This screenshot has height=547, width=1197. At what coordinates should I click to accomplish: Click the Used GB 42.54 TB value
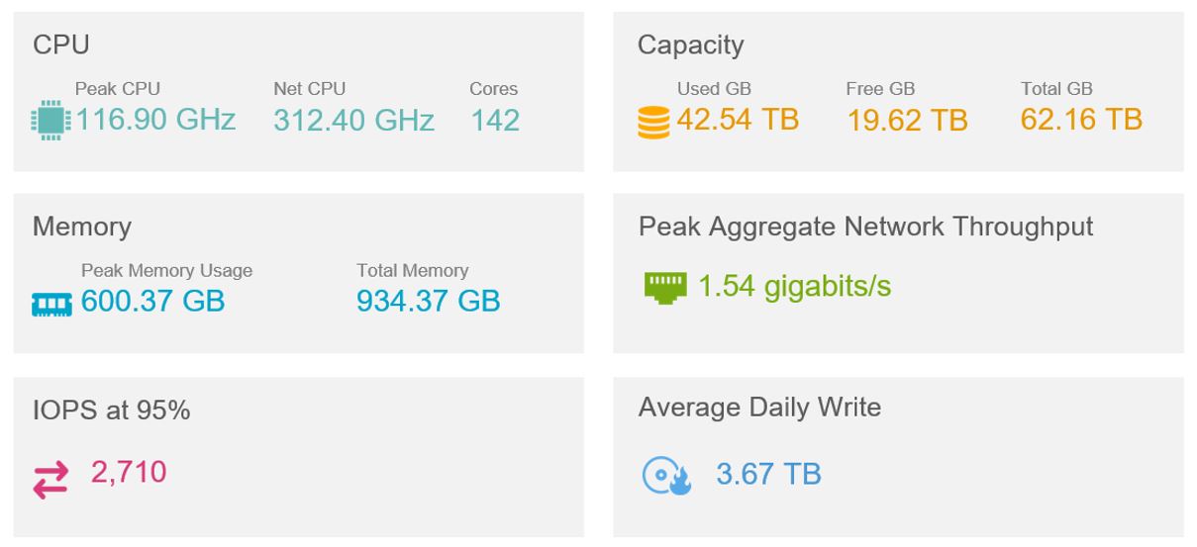pos(738,120)
